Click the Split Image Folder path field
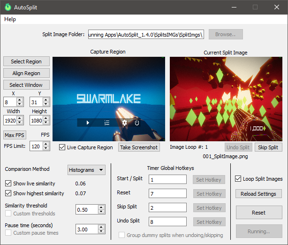Screen dimensions: 288x245 [146, 34]
